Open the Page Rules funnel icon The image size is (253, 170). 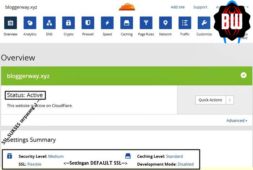click(x=146, y=23)
